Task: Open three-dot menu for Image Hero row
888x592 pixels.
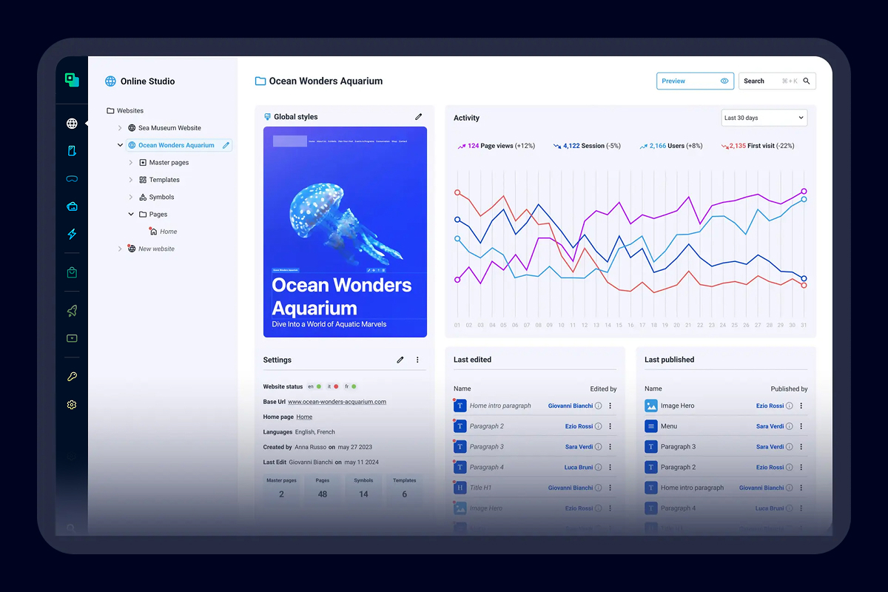Action: click(x=801, y=406)
